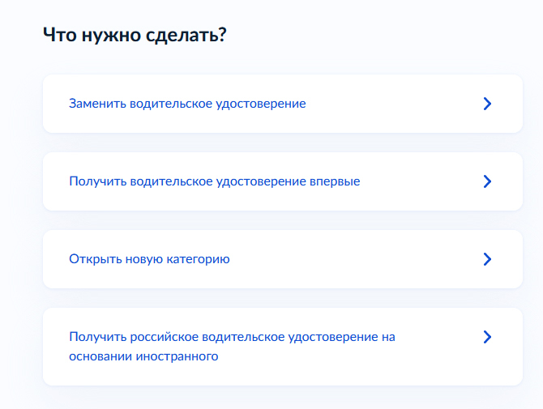Click the word 'впервые' in second option
The height and width of the screenshot is (409, 543).
click(x=336, y=181)
